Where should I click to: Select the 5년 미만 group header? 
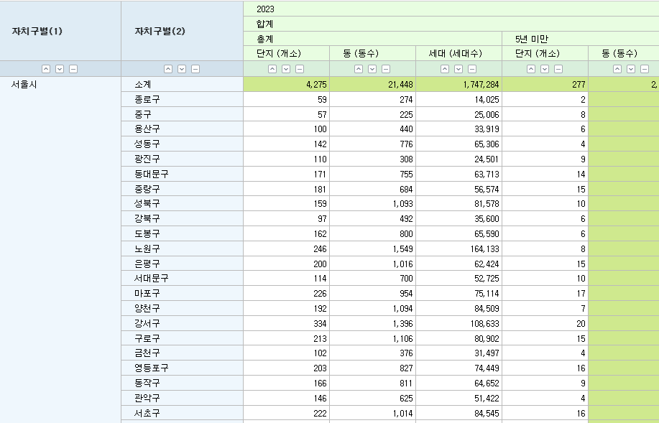581,39
